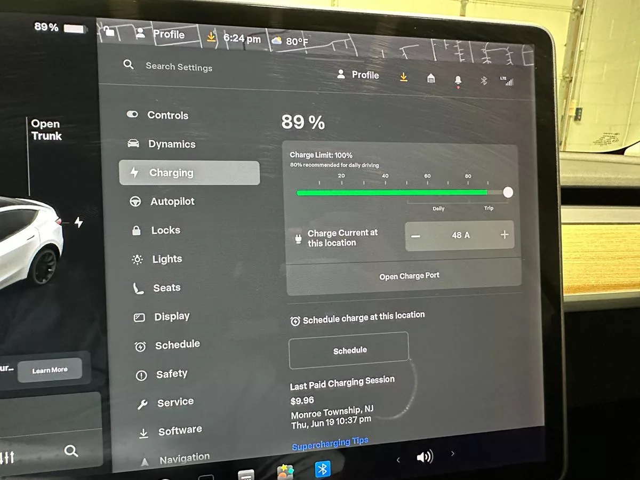Tap the 89% battery indicator in corner
Image resolution: width=640 pixels, height=480 pixels.
(59, 28)
